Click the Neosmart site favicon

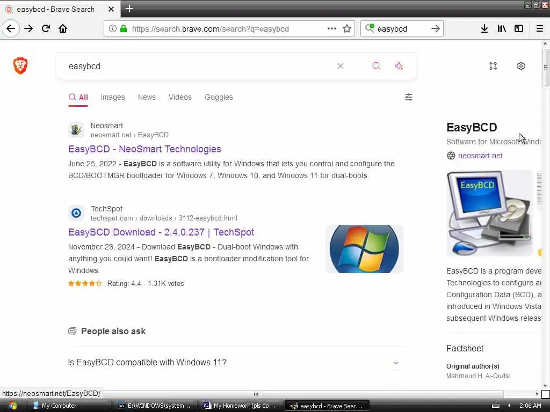click(x=76, y=130)
